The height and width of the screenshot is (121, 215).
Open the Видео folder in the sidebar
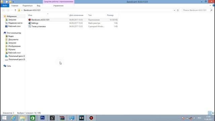(11, 36)
